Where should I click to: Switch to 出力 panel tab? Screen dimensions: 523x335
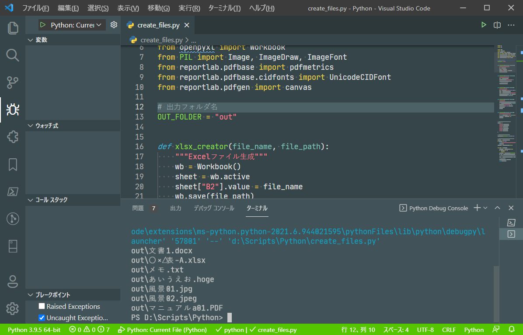[176, 208]
